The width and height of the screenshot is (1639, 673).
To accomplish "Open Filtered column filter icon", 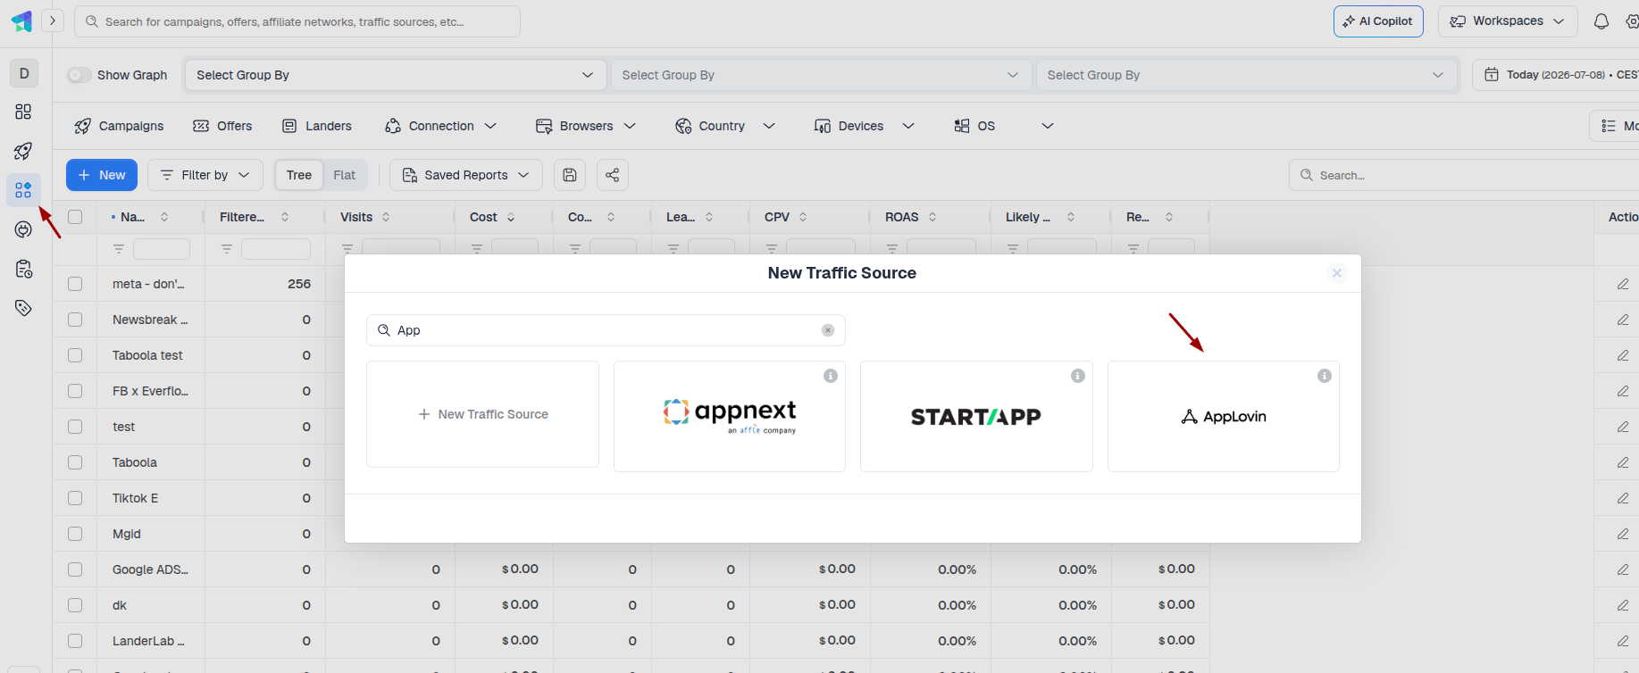I will [x=227, y=249].
